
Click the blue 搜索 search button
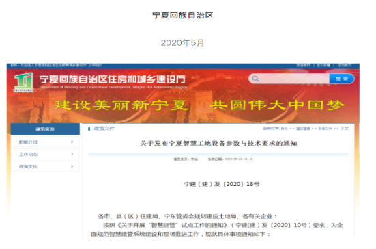(342, 79)
